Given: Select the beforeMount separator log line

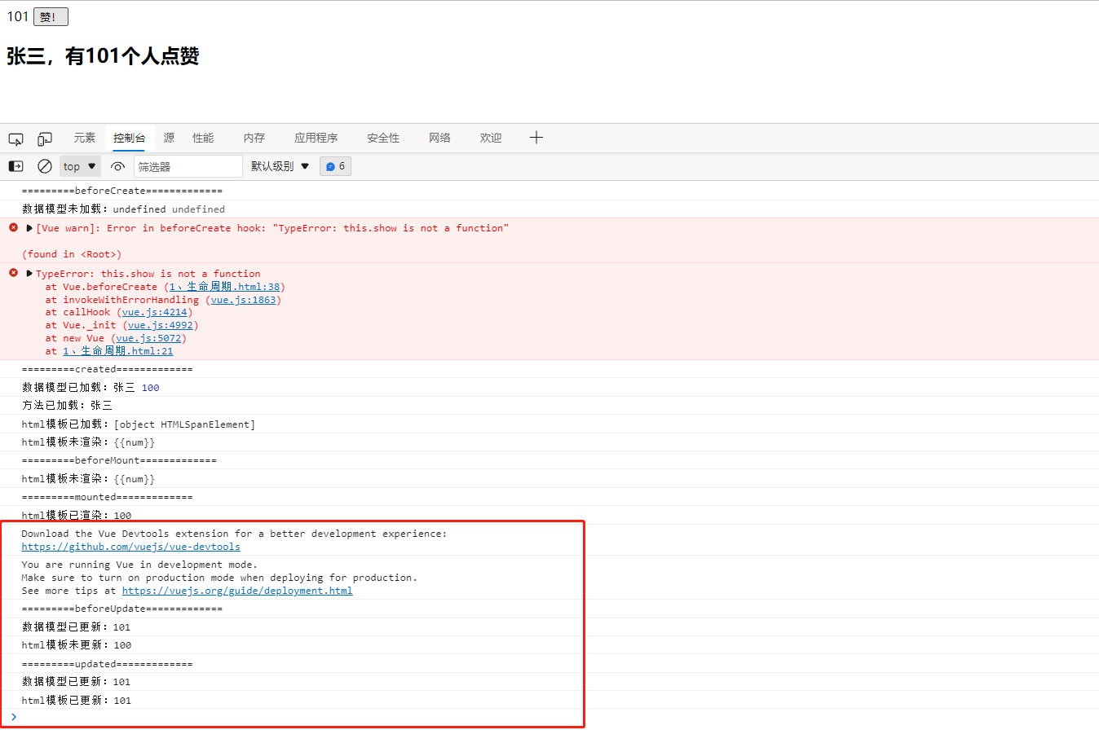Looking at the screenshot, I should (x=119, y=460).
